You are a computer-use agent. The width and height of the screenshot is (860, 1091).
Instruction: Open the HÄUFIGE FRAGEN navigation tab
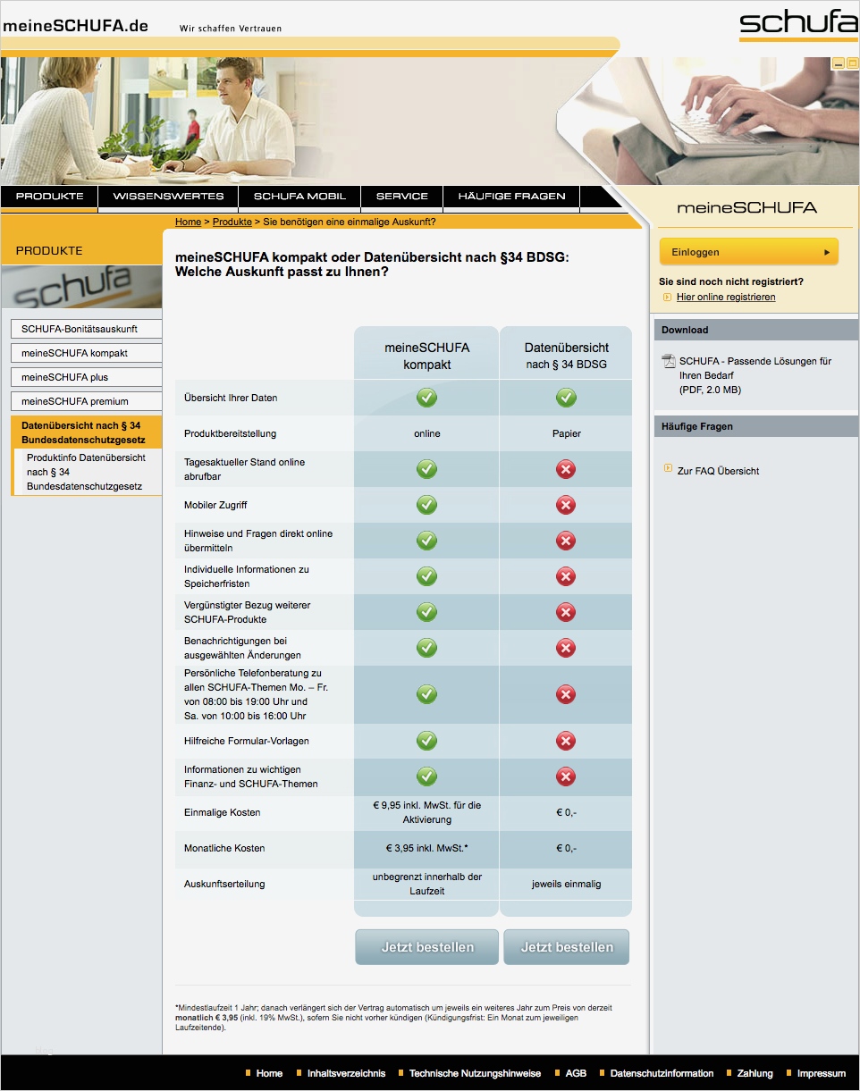click(511, 197)
